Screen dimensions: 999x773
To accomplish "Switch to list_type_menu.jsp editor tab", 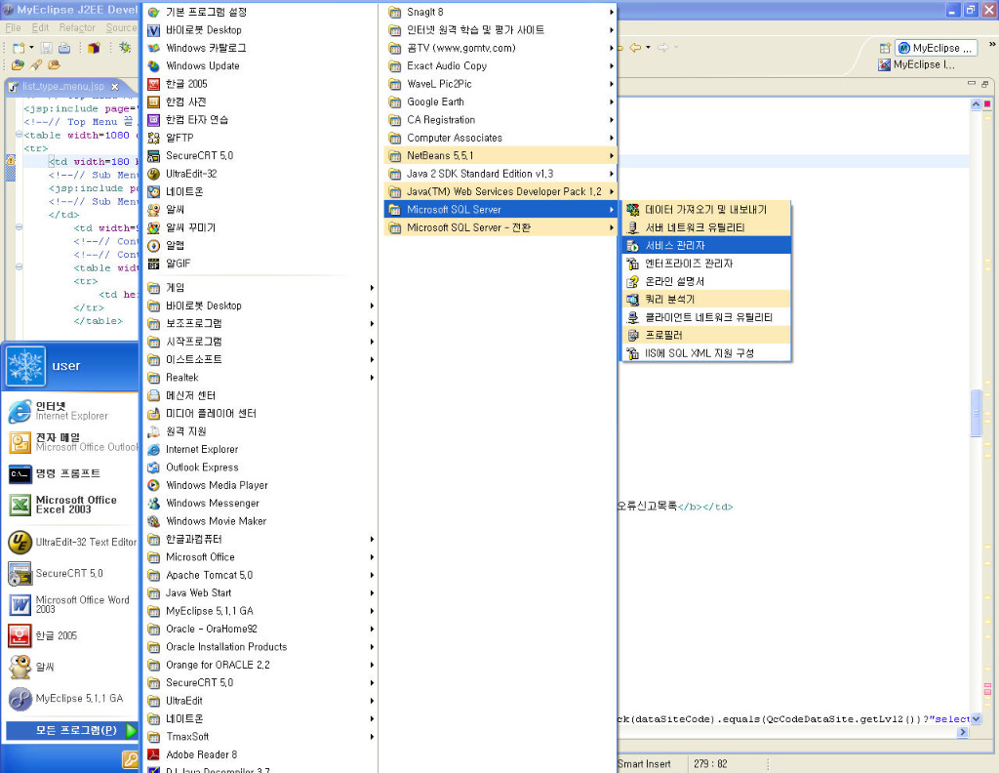I will click(63, 87).
